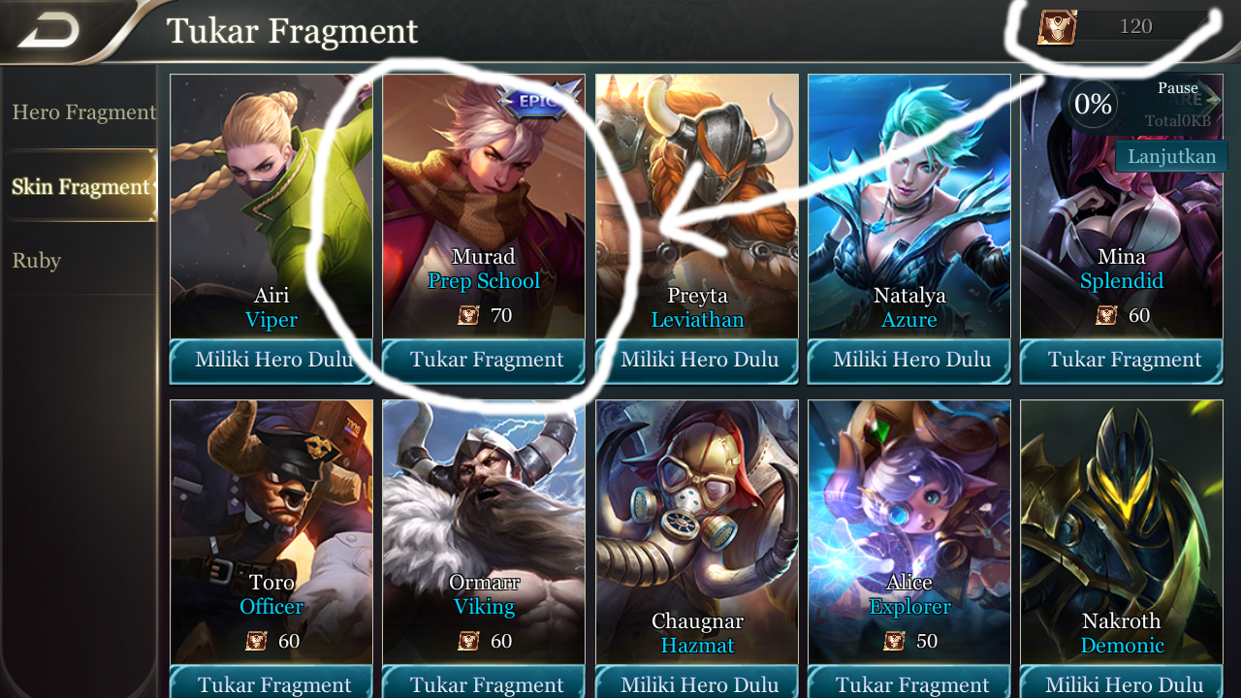Select the Skin Fragment tab

[x=80, y=186]
